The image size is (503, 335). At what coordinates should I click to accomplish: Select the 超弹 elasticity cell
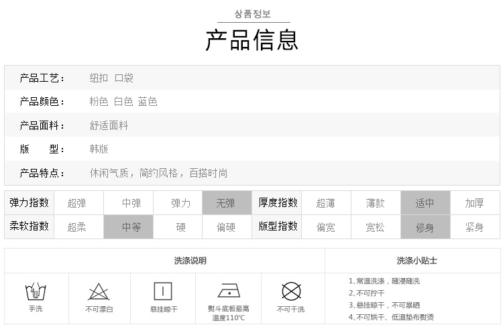point(78,203)
